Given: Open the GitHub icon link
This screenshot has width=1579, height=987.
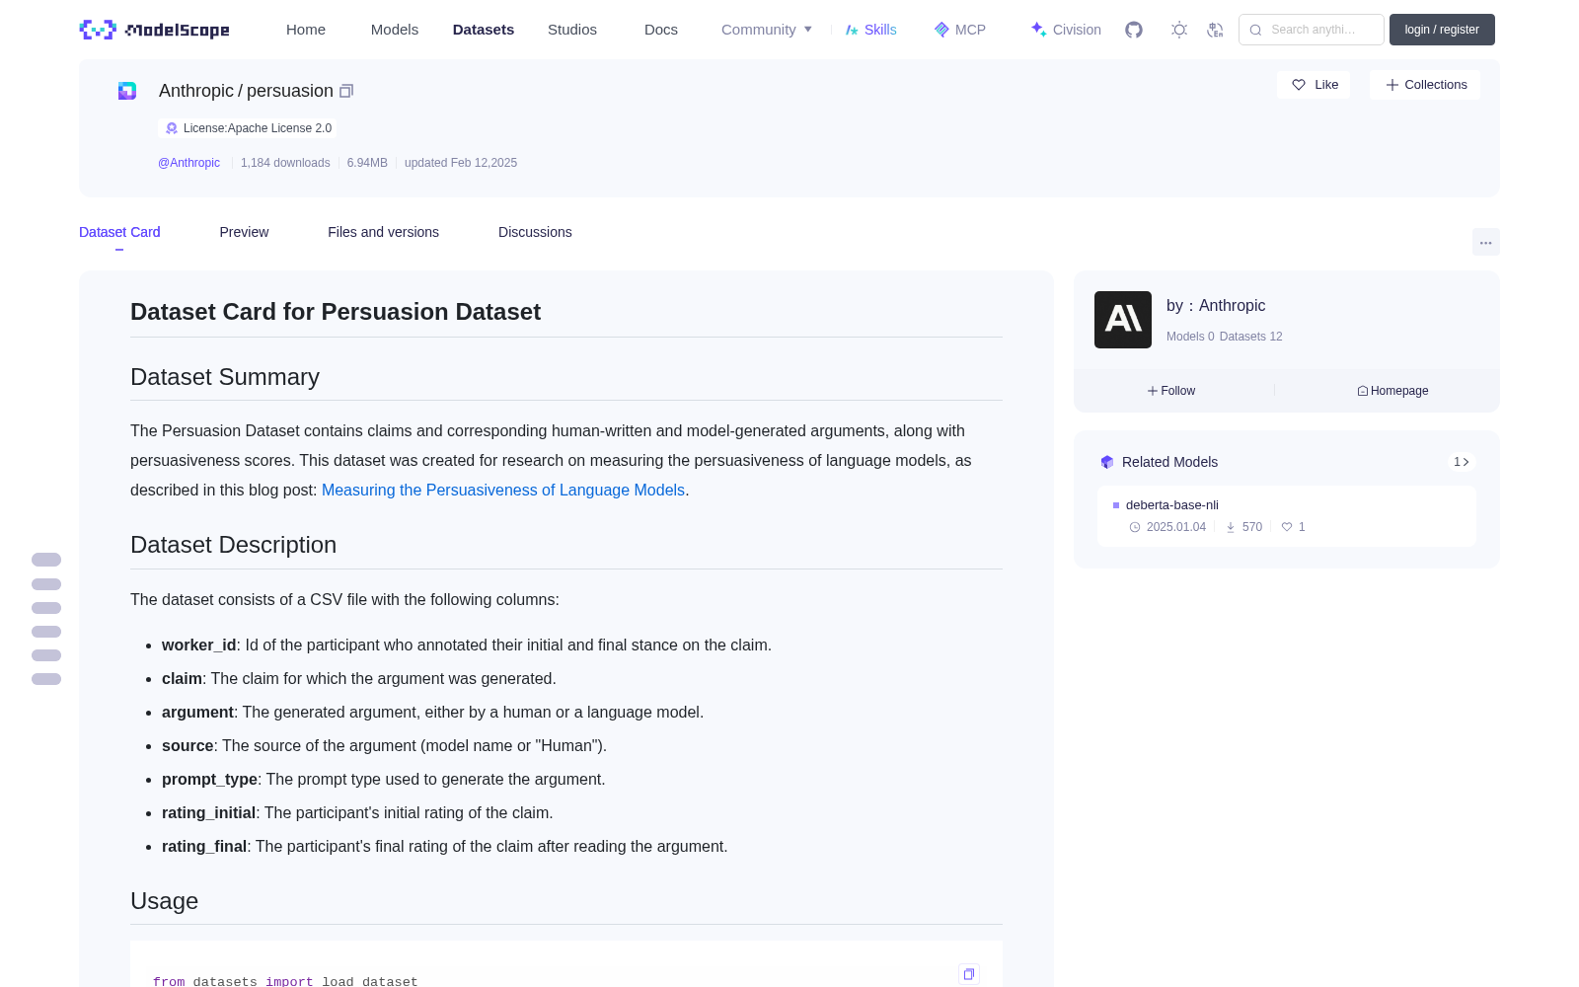Looking at the screenshot, I should pos(1134,30).
